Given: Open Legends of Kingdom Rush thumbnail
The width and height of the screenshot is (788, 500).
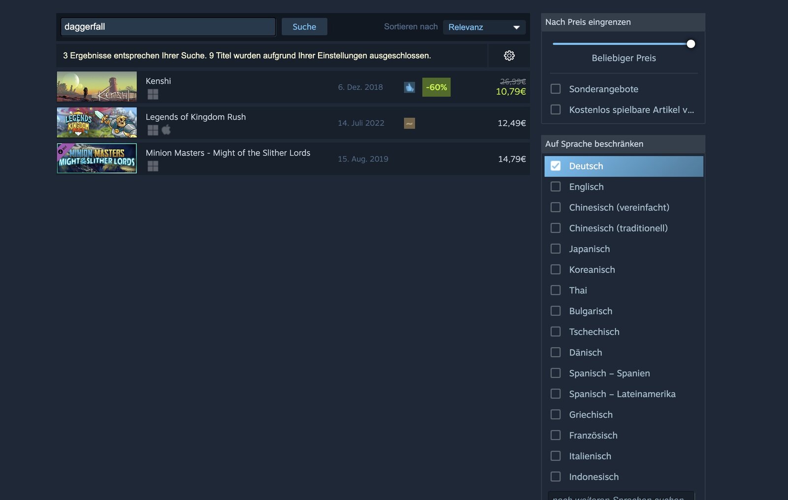Looking at the screenshot, I should tap(97, 123).
